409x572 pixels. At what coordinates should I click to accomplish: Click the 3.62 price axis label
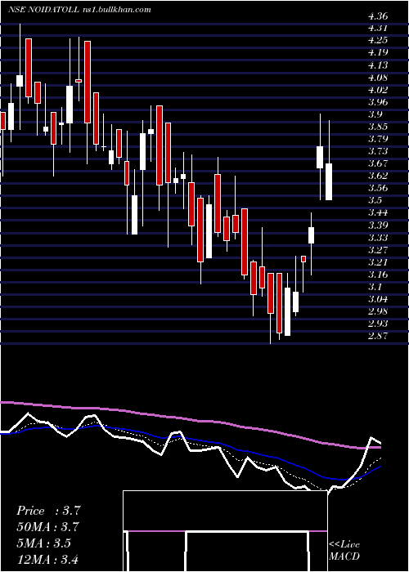[x=378, y=176]
